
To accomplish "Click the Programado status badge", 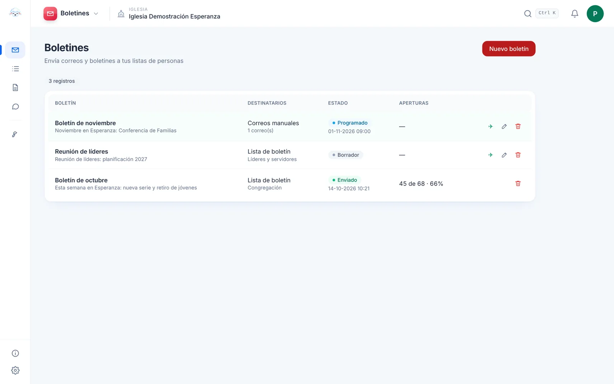I will coord(350,123).
